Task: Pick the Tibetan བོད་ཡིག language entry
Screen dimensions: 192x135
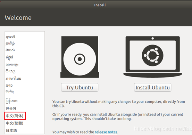Action: tap(10, 92)
